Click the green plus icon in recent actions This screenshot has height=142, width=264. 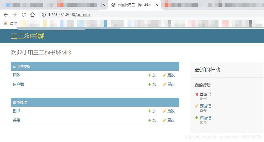point(197,118)
